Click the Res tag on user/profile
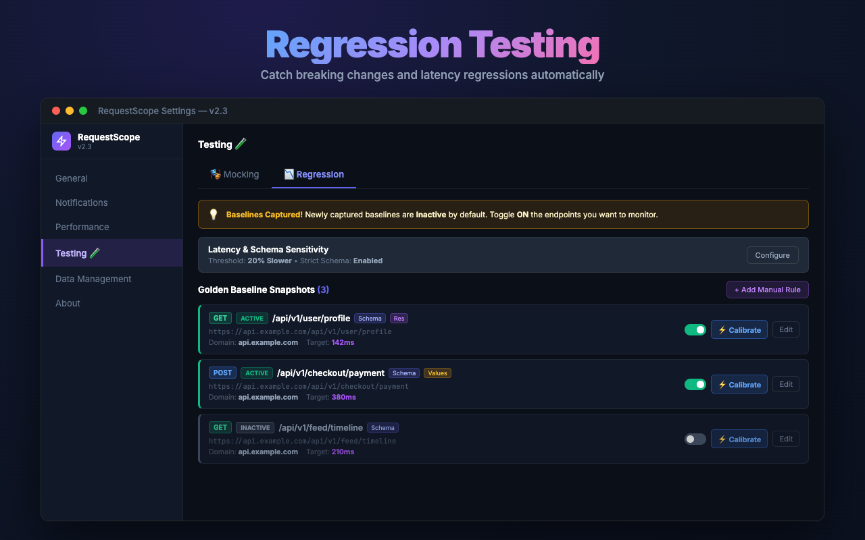 click(x=399, y=319)
